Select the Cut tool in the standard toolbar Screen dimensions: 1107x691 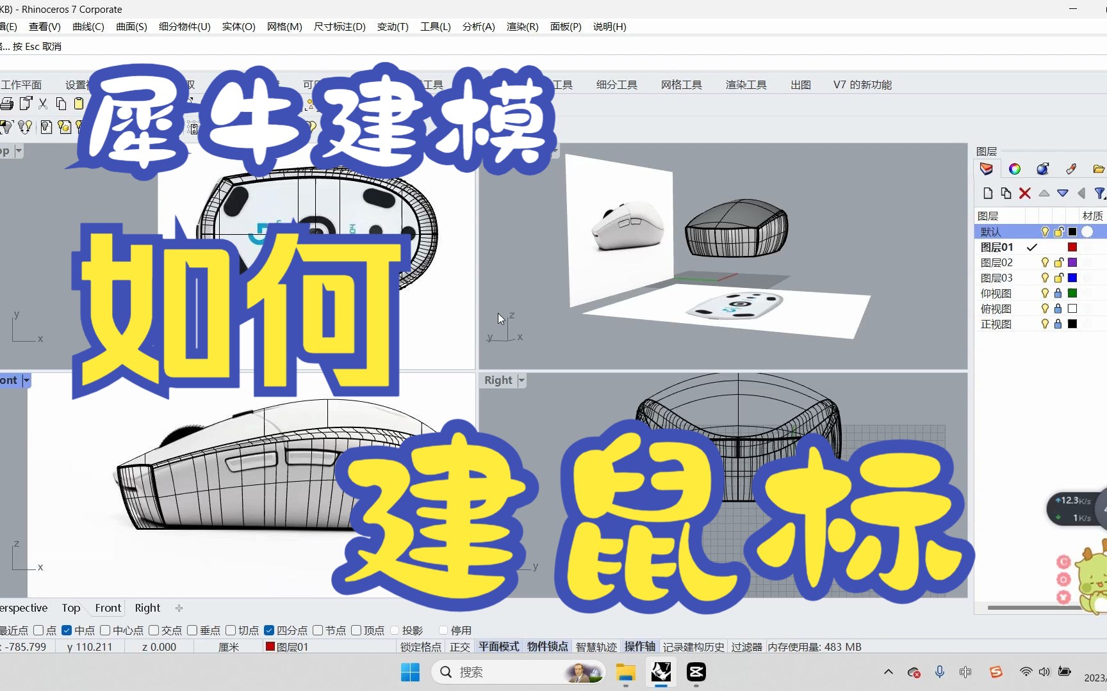43,103
